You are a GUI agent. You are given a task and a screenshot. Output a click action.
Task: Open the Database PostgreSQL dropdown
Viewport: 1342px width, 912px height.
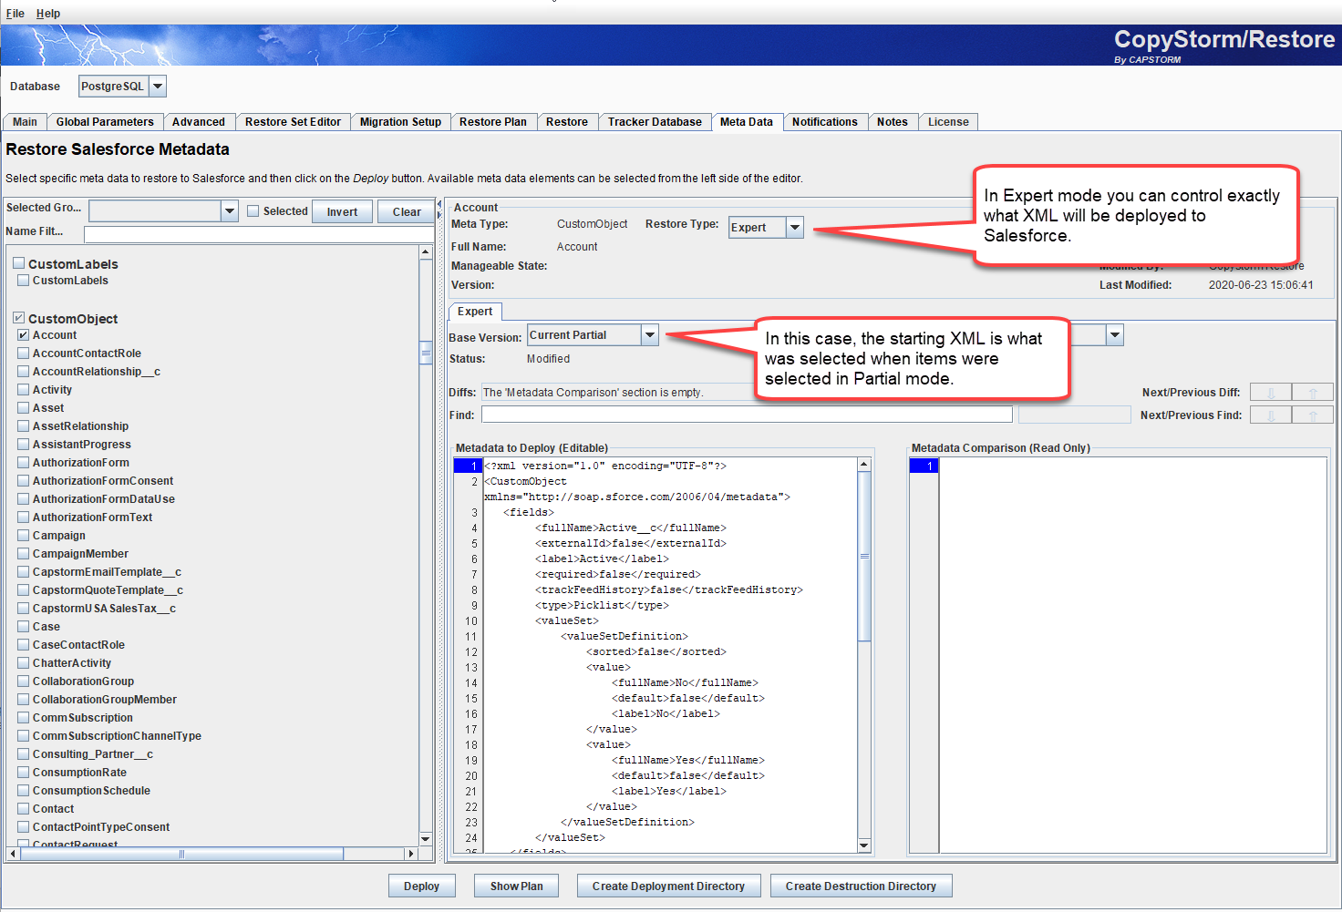pos(158,87)
